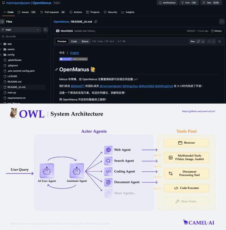This screenshot has height=230, width=226.
Task: Click the Browser tool box
Action: pyautogui.click(x=186, y=143)
